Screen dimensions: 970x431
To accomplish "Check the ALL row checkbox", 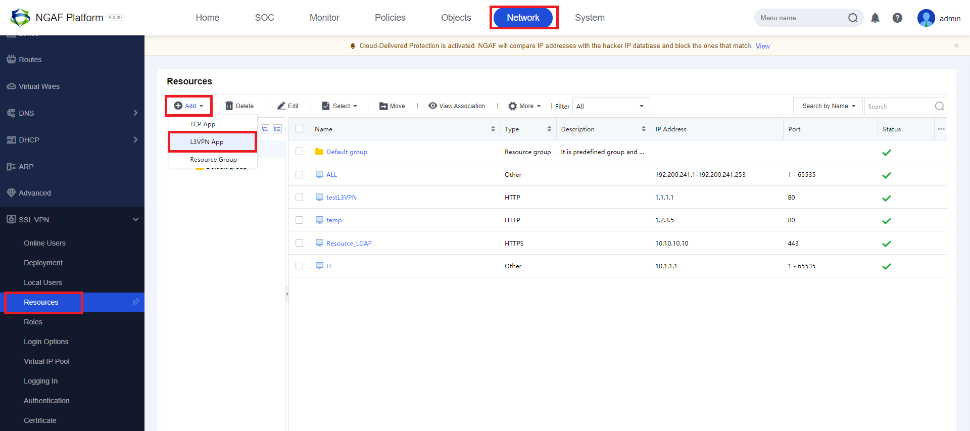I will (x=300, y=174).
